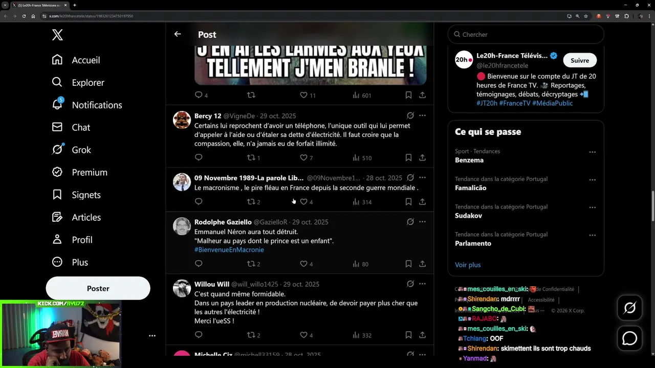655x368 pixels.
Task: Focus the Chercher search field
Action: 526,34
